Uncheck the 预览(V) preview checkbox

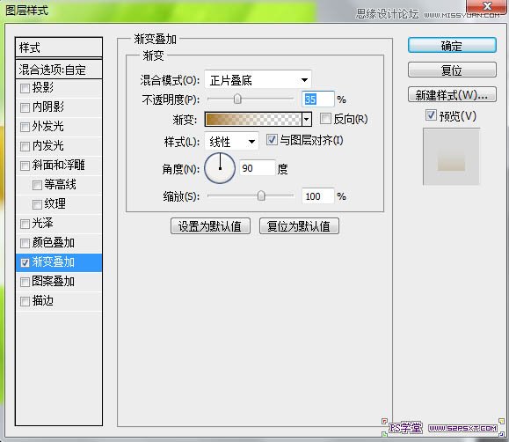click(431, 115)
